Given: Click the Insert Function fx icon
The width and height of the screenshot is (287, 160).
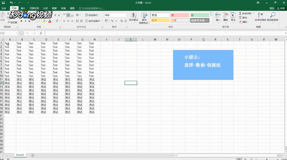Looking at the screenshot, I should click(x=41, y=33).
